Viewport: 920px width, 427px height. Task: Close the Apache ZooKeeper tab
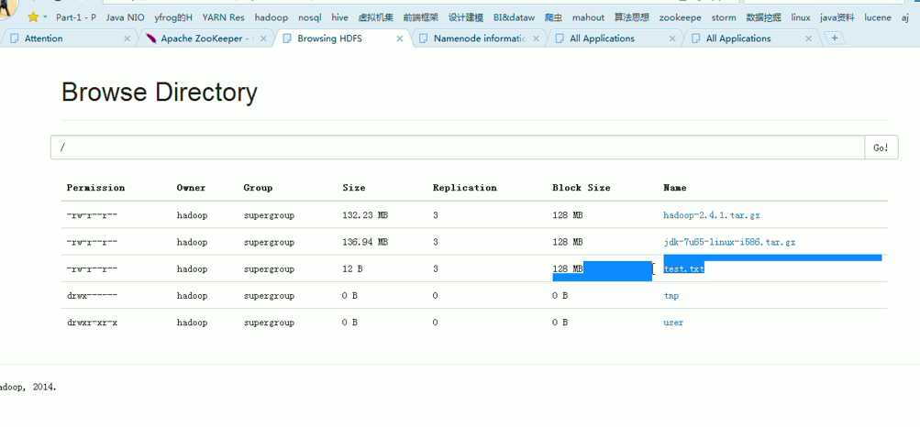[x=263, y=38]
